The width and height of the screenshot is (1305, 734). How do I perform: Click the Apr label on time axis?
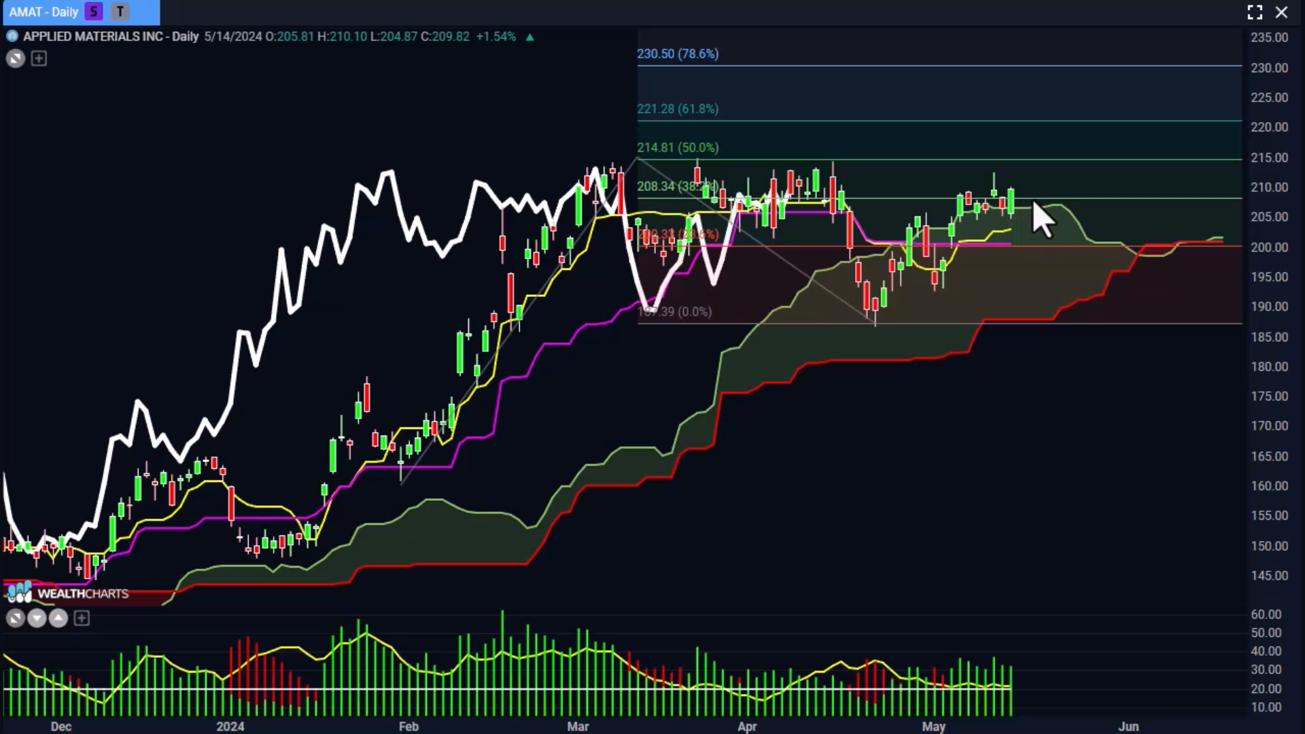click(747, 727)
